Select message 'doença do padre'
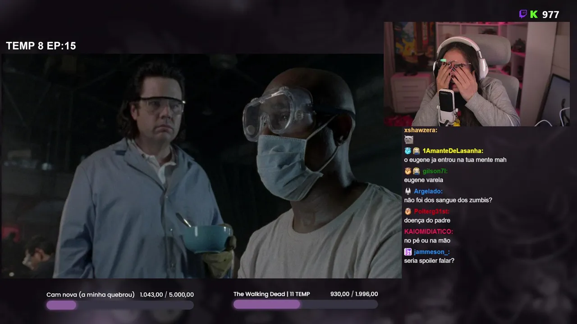This screenshot has height=324, width=577. (427, 220)
